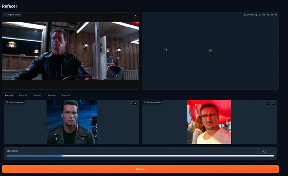
Task: Start processing with the Reface button
Action: pos(140,169)
